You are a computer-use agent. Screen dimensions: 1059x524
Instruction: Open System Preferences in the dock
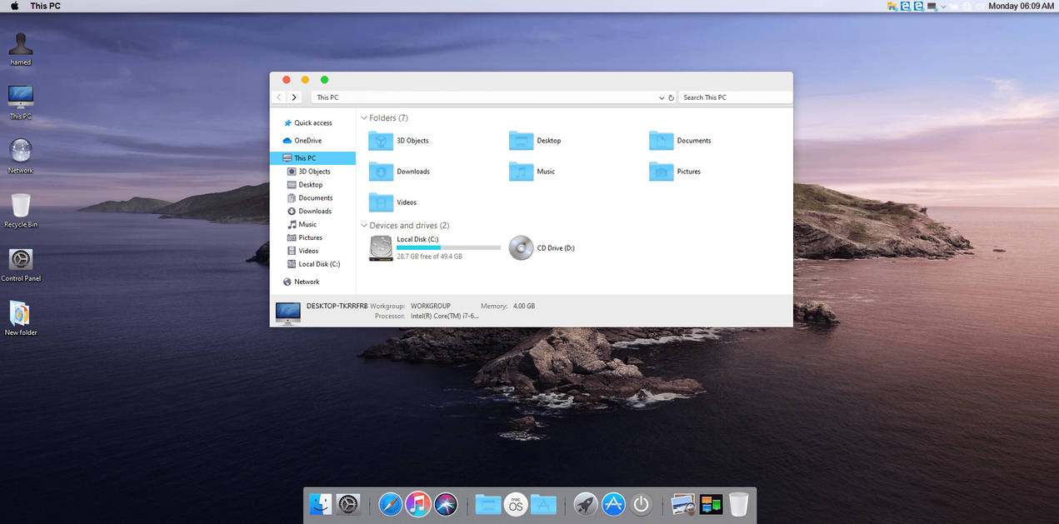[x=347, y=504]
